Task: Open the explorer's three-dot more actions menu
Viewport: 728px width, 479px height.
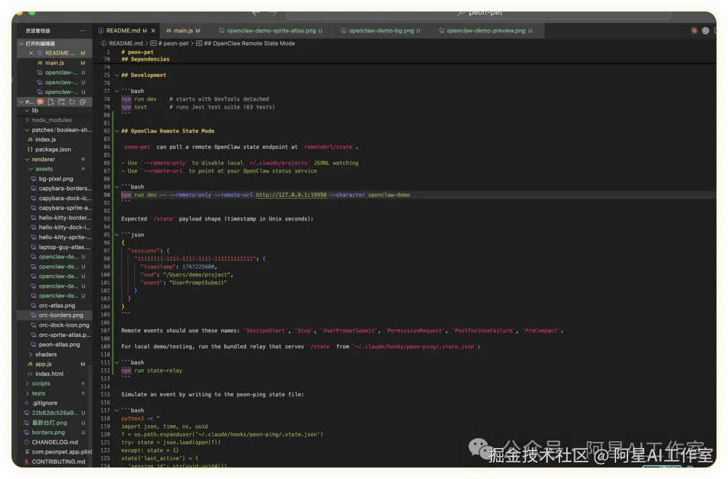Action: click(x=82, y=30)
